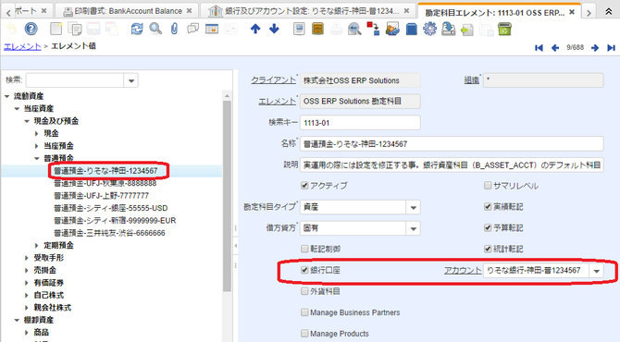Click into the 名称 field
This screenshot has width=620, height=342.
point(452,144)
